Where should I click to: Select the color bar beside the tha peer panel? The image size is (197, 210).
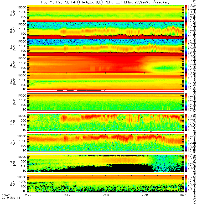coord(186,13)
